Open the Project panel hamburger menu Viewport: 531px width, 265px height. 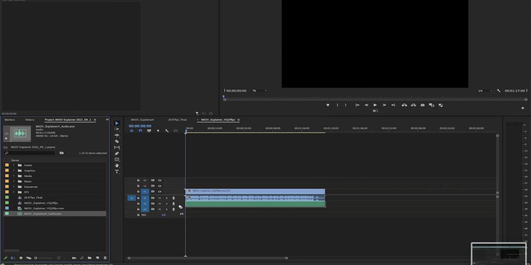click(95, 120)
